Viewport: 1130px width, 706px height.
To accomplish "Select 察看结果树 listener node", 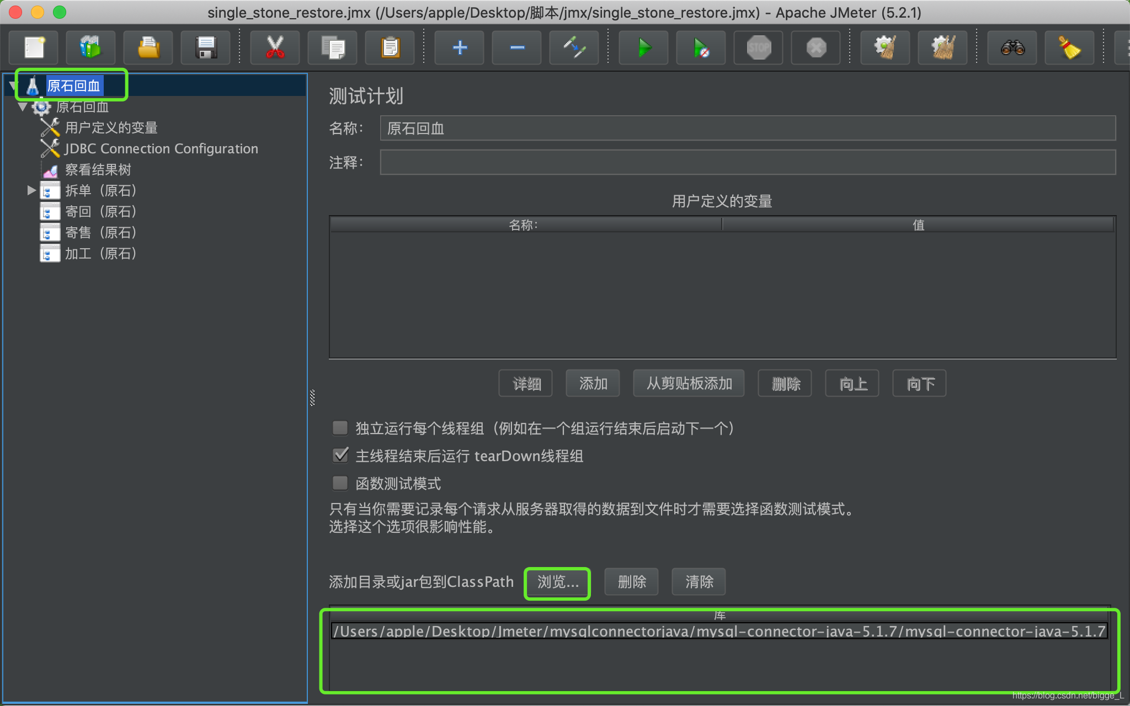I will click(x=98, y=169).
